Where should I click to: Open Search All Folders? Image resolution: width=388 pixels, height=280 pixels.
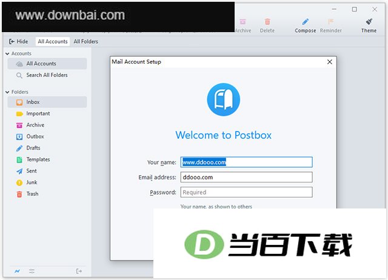47,75
